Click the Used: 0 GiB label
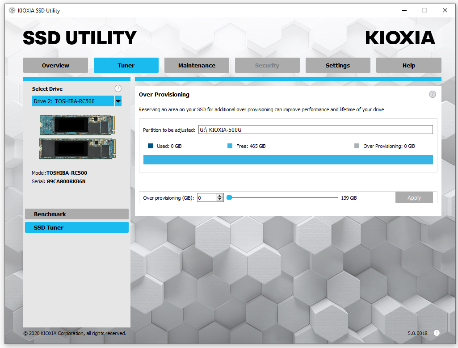This screenshot has height=348, width=458. [169, 146]
